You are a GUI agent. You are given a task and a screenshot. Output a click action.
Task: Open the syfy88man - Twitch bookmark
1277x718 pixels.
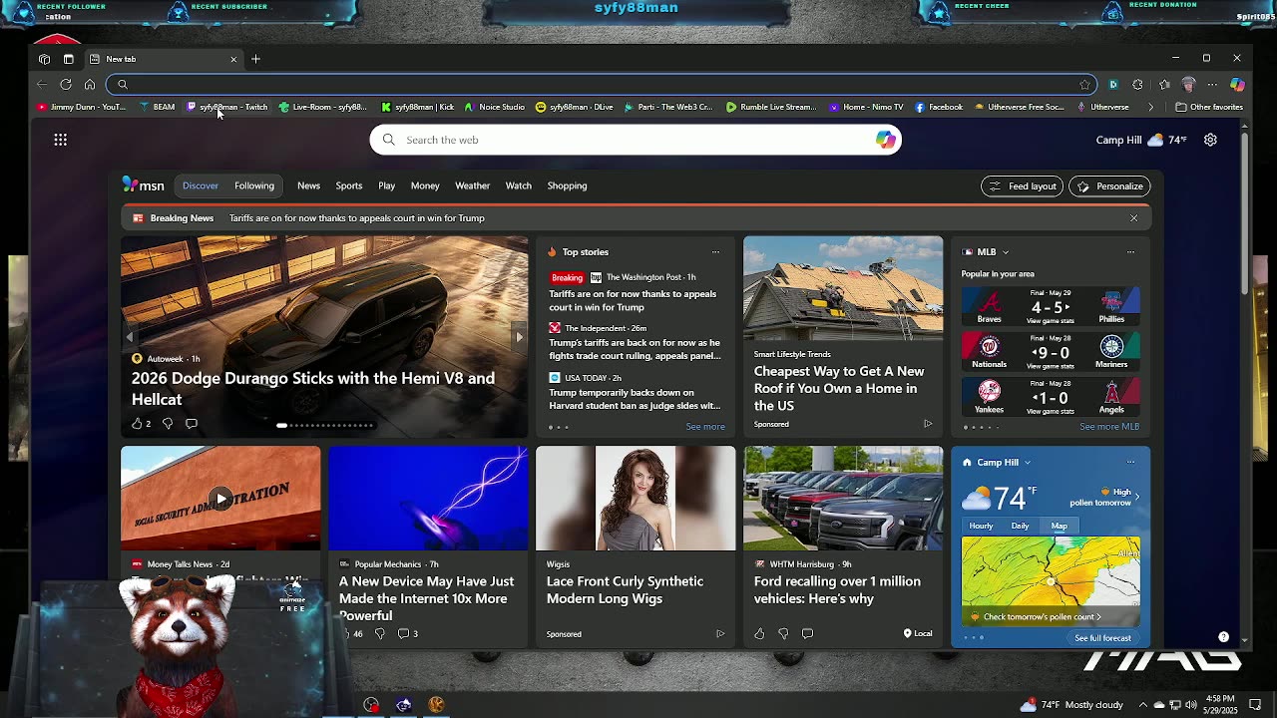tap(227, 107)
